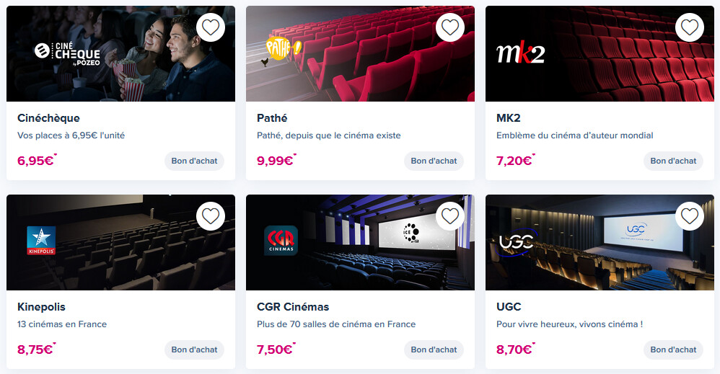Viewport: 720px width, 374px height.
Task: Click the Kinepolis heart favorite icon
Action: pos(211,216)
